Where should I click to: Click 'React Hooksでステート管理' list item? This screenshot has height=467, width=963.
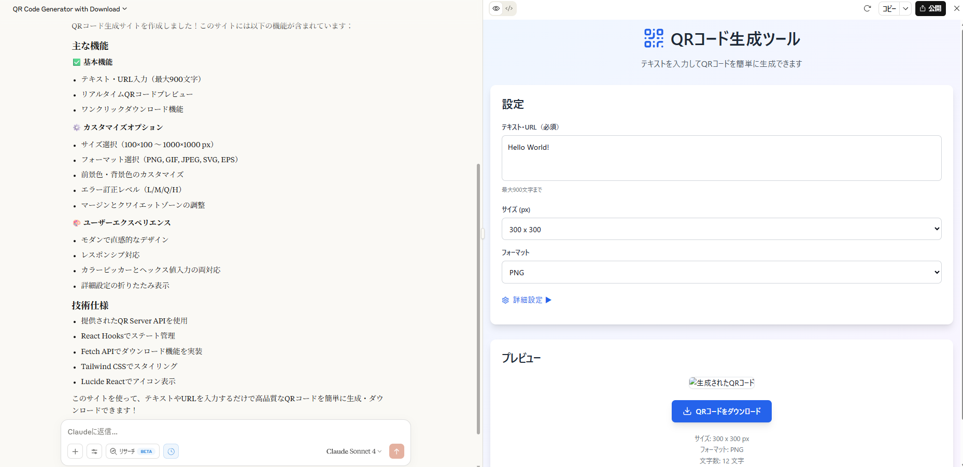pos(128,336)
